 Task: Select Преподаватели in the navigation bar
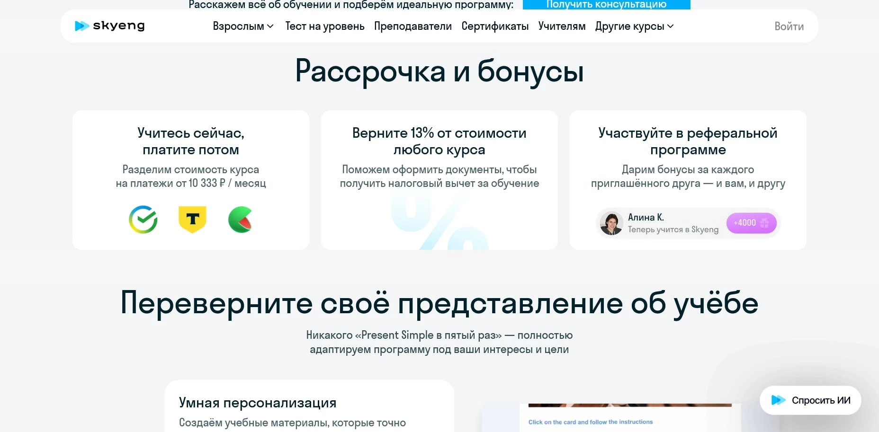413,26
